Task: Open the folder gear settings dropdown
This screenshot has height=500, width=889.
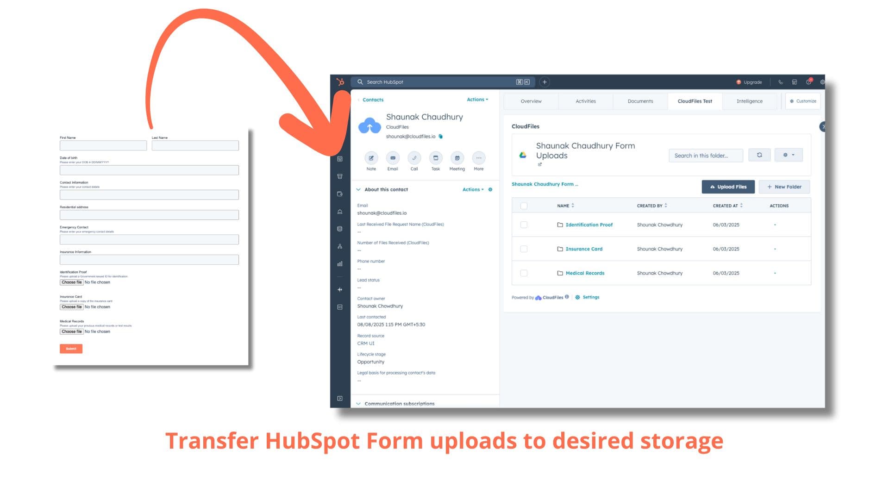Action: tap(789, 155)
